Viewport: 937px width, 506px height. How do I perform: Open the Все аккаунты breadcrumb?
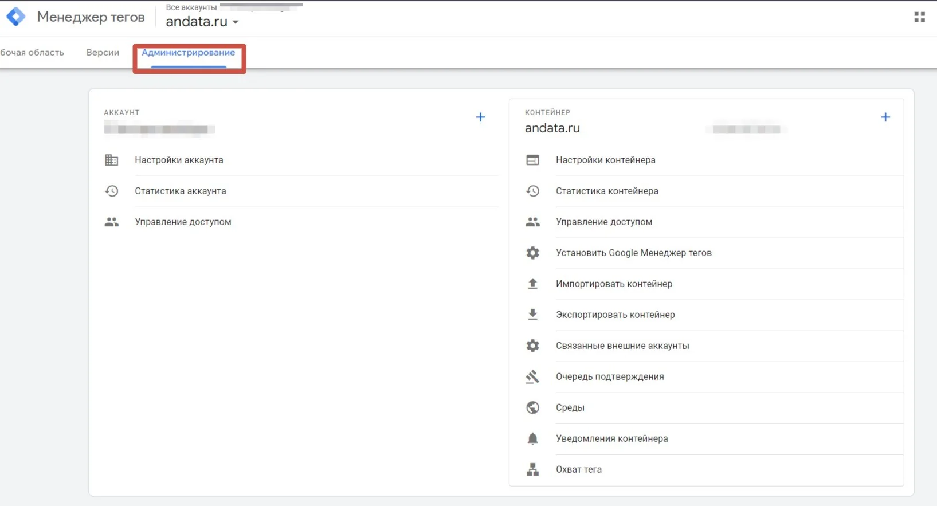click(x=191, y=7)
